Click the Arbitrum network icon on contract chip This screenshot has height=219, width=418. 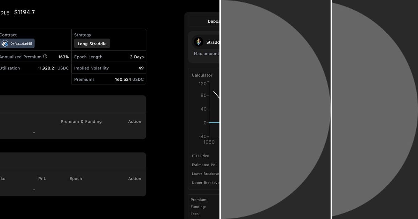tap(5, 43)
